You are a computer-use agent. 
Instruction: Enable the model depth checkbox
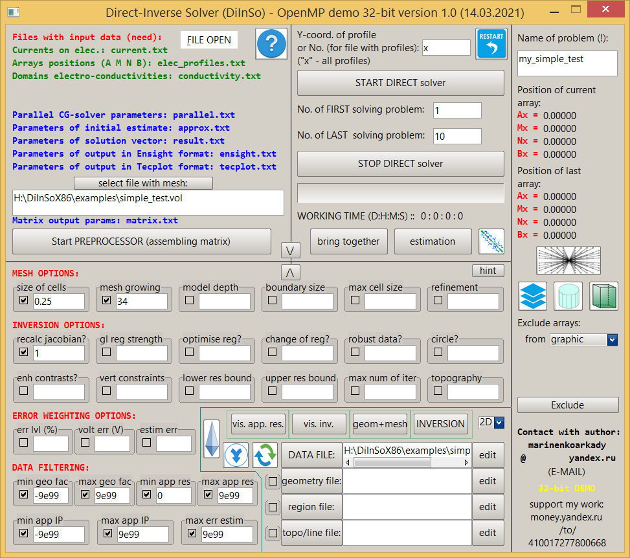(x=189, y=300)
